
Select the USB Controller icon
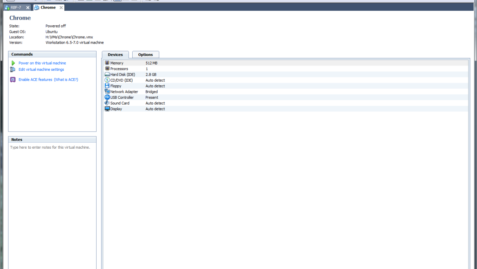point(107,97)
